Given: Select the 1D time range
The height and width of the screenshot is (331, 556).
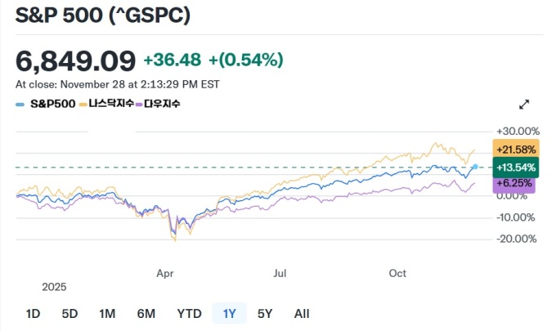Looking at the screenshot, I should 33,313.
